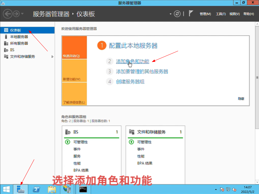Image resolution: width=259 pixels, height=194 pixels.
Task: Open the 新增功能(W) tile
Action: (74, 71)
